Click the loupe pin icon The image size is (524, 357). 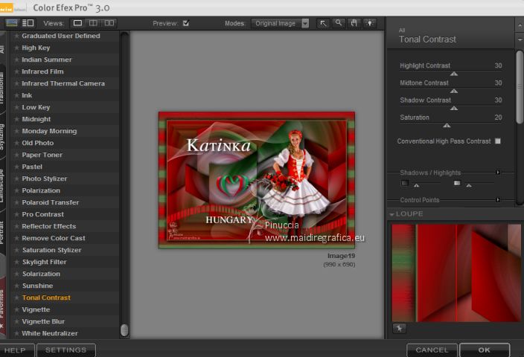pos(399,328)
